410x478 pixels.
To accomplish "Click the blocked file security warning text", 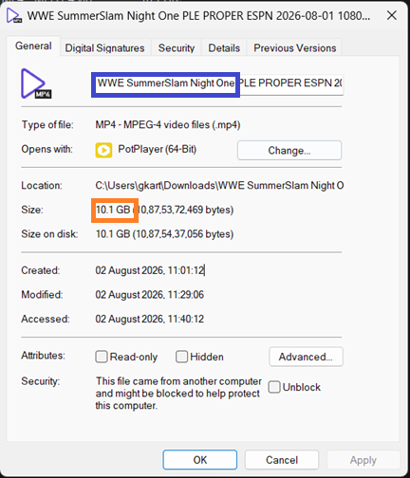I will pyautogui.click(x=178, y=394).
